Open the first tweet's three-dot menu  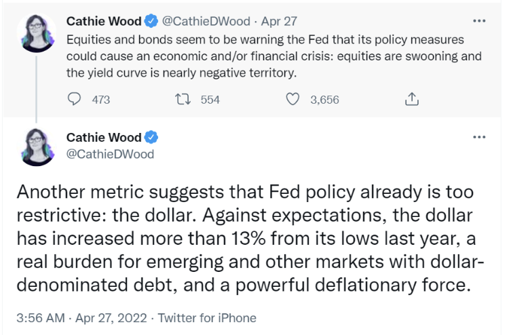(479, 21)
